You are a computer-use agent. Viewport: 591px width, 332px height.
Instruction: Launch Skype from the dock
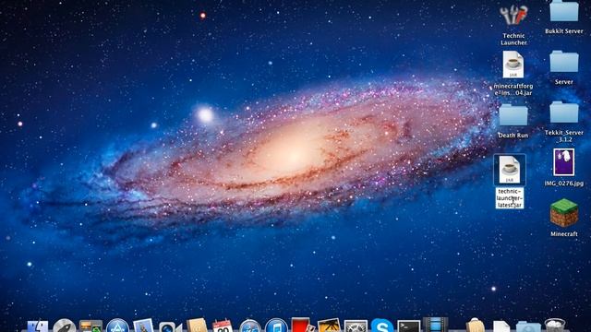(x=381, y=326)
